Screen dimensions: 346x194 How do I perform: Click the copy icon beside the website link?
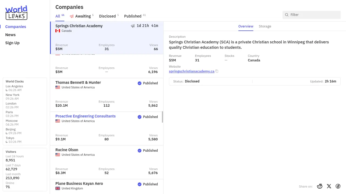pyautogui.click(x=217, y=71)
